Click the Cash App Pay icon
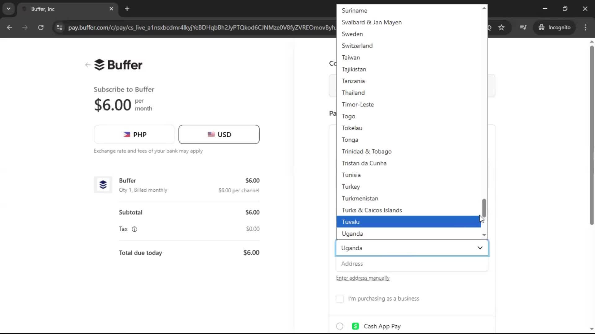This screenshot has height=334, width=595. coord(355,326)
